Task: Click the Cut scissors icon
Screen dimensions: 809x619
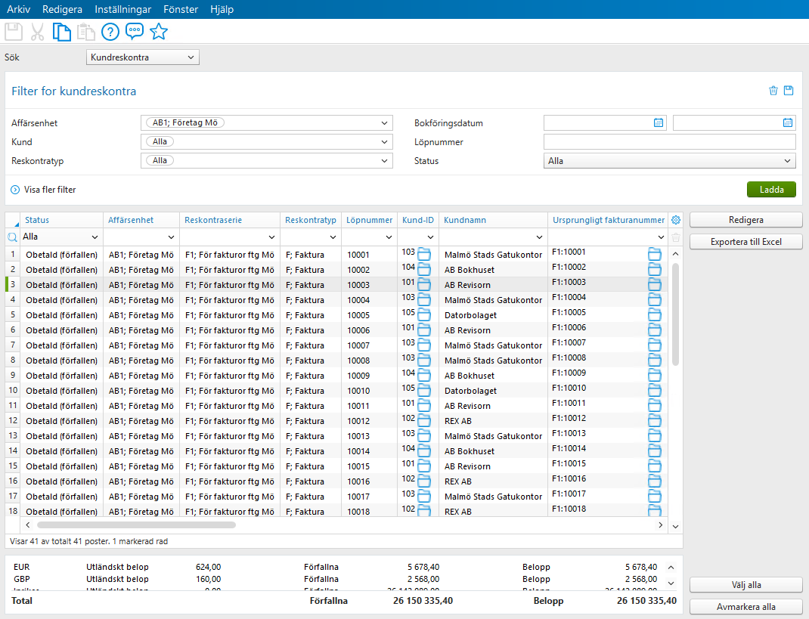Action: click(x=36, y=32)
